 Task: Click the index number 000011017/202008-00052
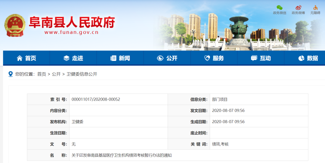point(96,99)
